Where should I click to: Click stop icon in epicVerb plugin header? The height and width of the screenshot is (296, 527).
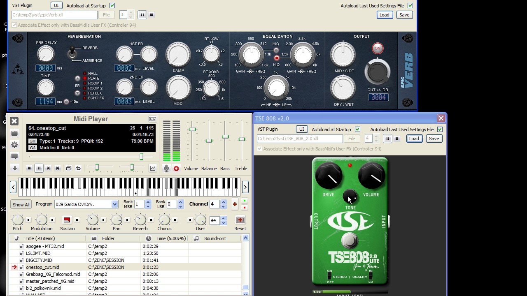(x=152, y=15)
